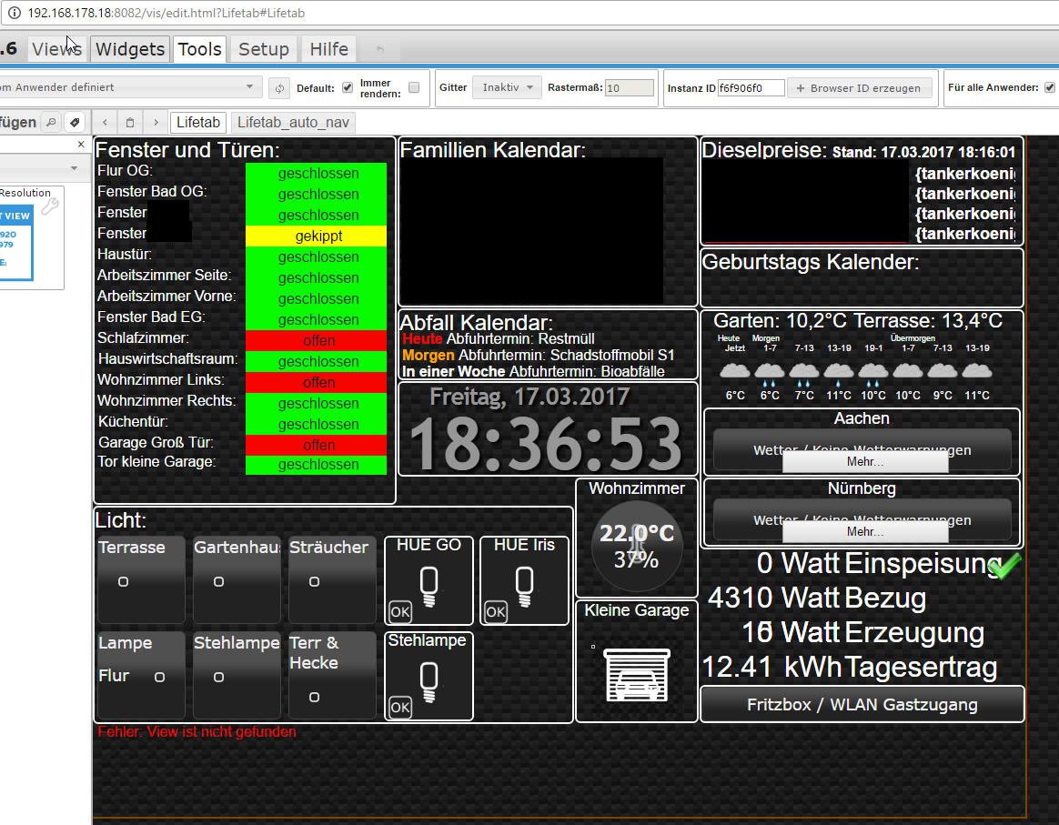
Task: Click the clipboard icon in the view bar
Action: pos(130,122)
